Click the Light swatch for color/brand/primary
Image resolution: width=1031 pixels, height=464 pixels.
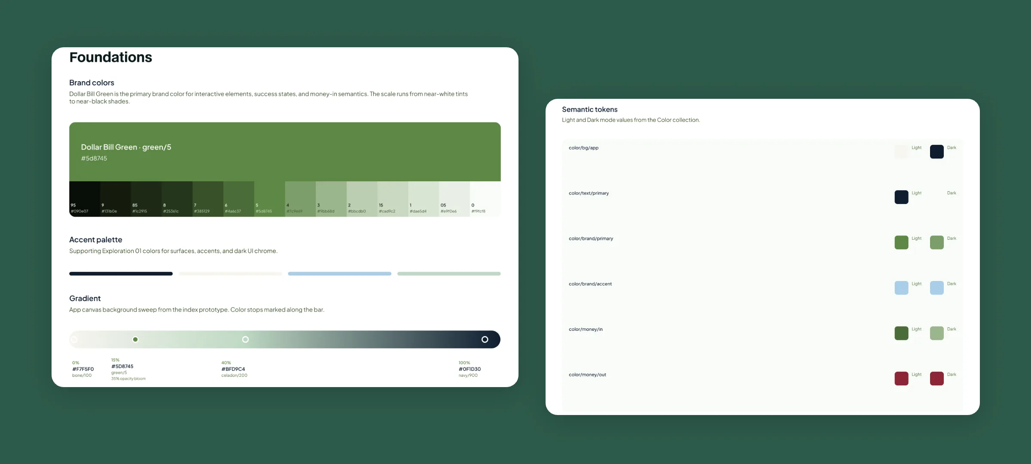click(902, 242)
